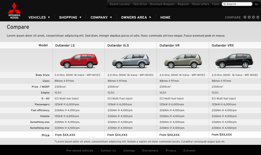Open the COMPANY menu
Viewport: 261px width, 155px height.
pyautogui.click(x=99, y=17)
